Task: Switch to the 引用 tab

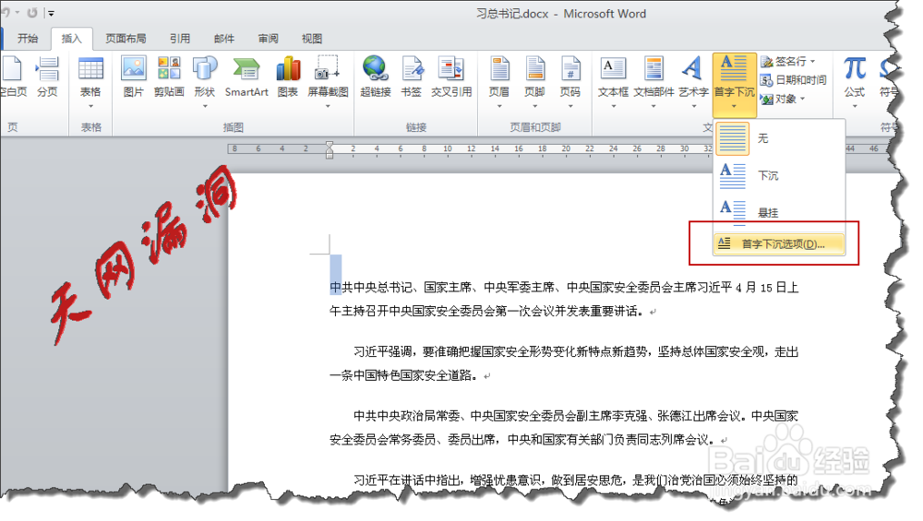Action: coord(180,39)
